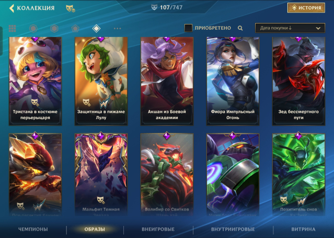Switch to the Внеигровые tab
The image size is (334, 238).
(x=158, y=229)
